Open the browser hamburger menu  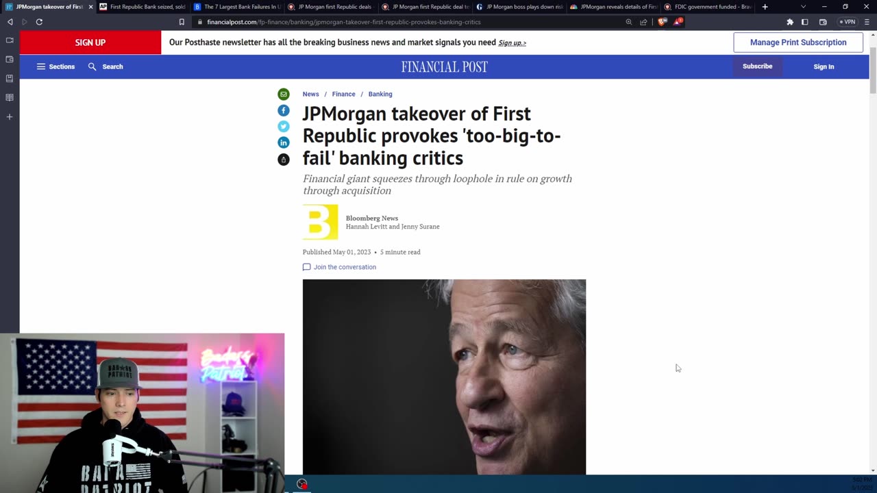(867, 22)
